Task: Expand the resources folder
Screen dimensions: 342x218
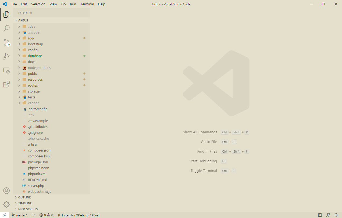Action: (x=52, y=79)
